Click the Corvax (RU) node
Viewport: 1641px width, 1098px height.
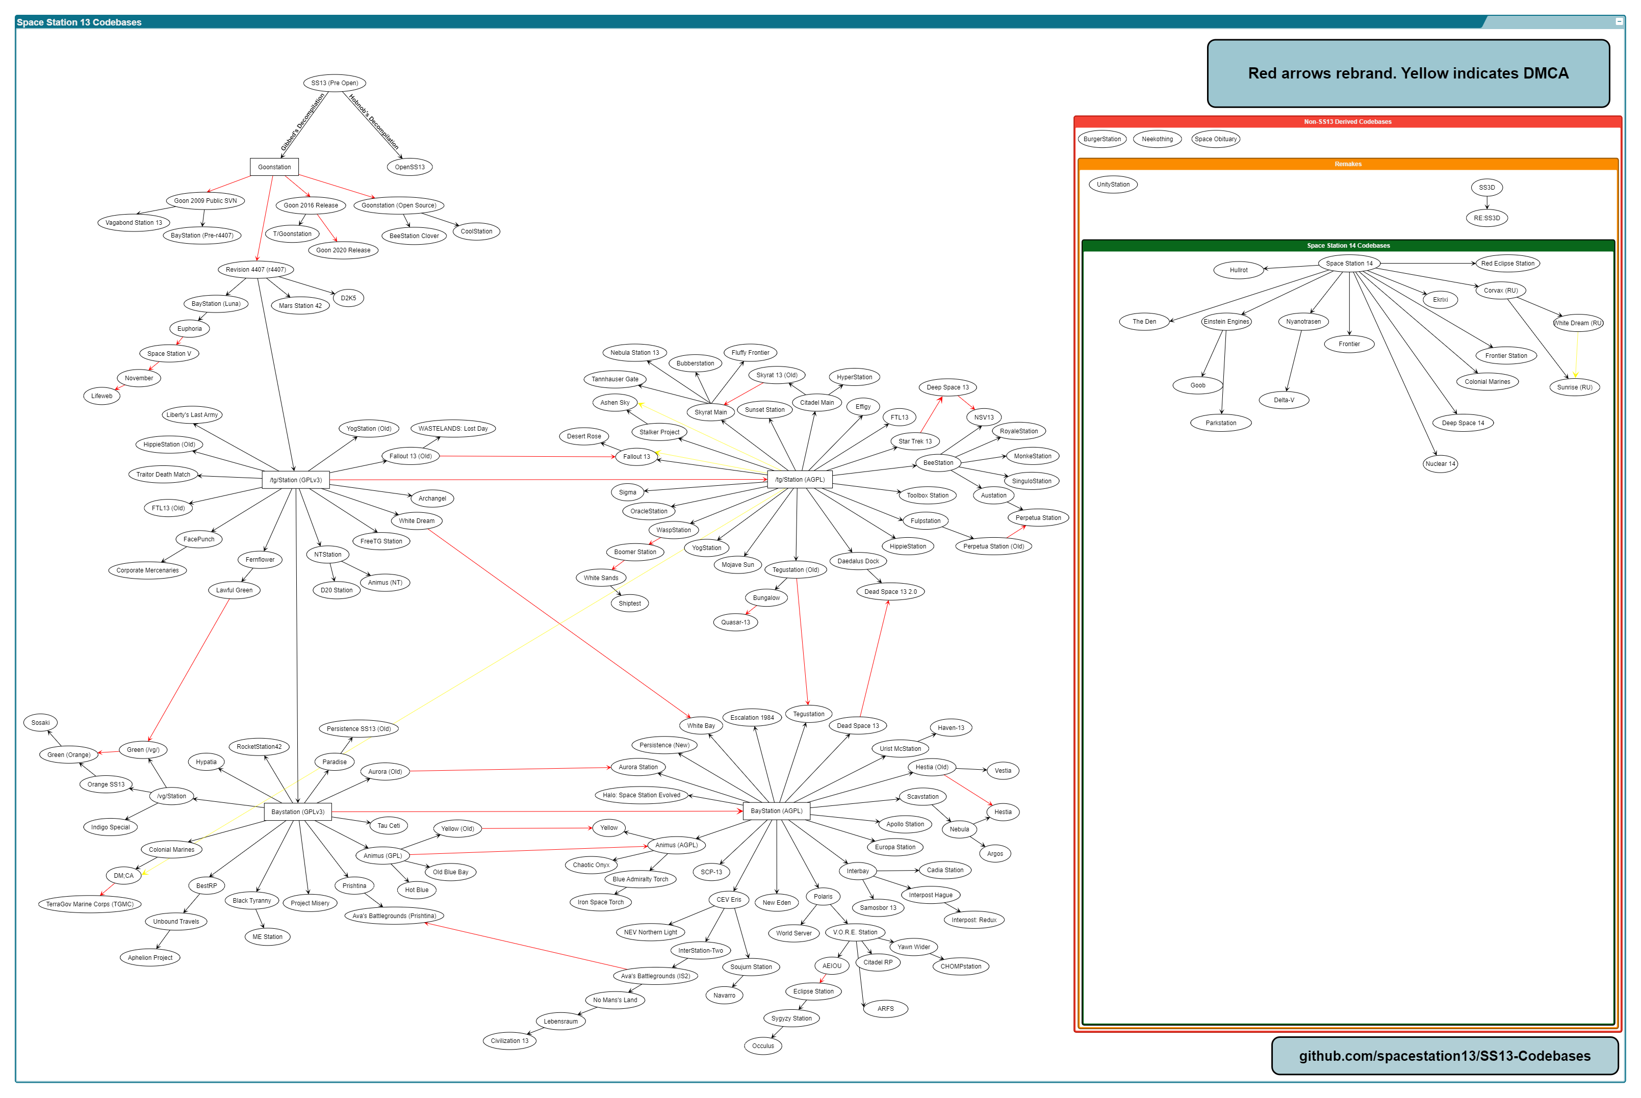tap(1501, 291)
